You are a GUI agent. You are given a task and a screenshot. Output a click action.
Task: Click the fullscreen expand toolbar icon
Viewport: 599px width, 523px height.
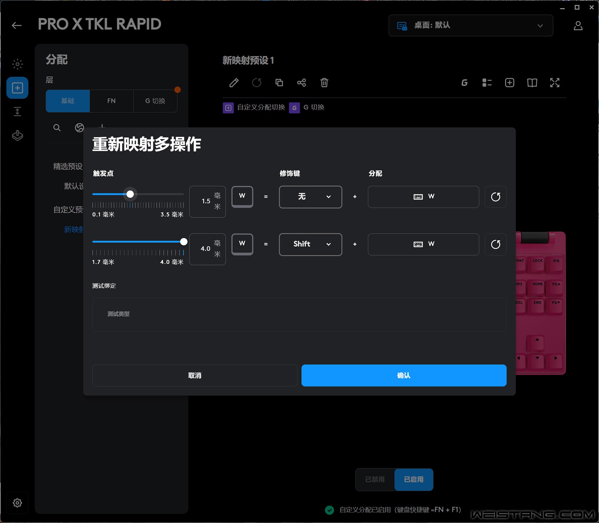tap(555, 83)
